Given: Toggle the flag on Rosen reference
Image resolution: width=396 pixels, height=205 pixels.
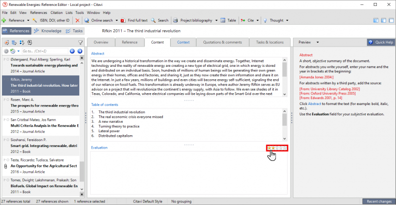Looking at the screenshot, I should coord(5,100).
